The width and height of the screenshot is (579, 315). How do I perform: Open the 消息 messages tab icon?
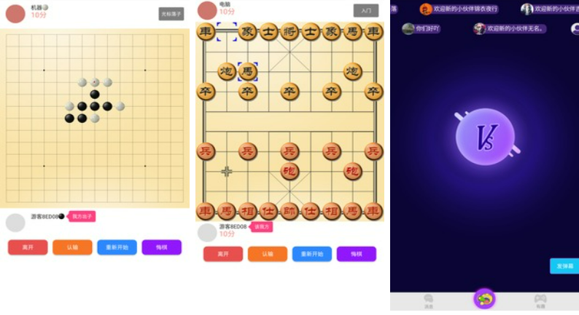click(428, 300)
